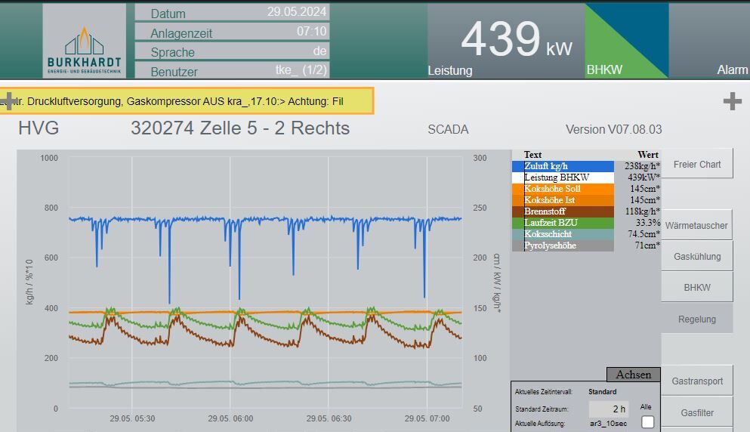Open the BHKW status tile in header
The width and height of the screenshot is (750, 432).
pyautogui.click(x=626, y=41)
